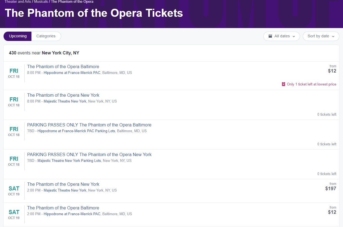Screen dimensions: 343x227
Task: Select the Saturday 2:00 PM New York show
Action: click(x=63, y=184)
